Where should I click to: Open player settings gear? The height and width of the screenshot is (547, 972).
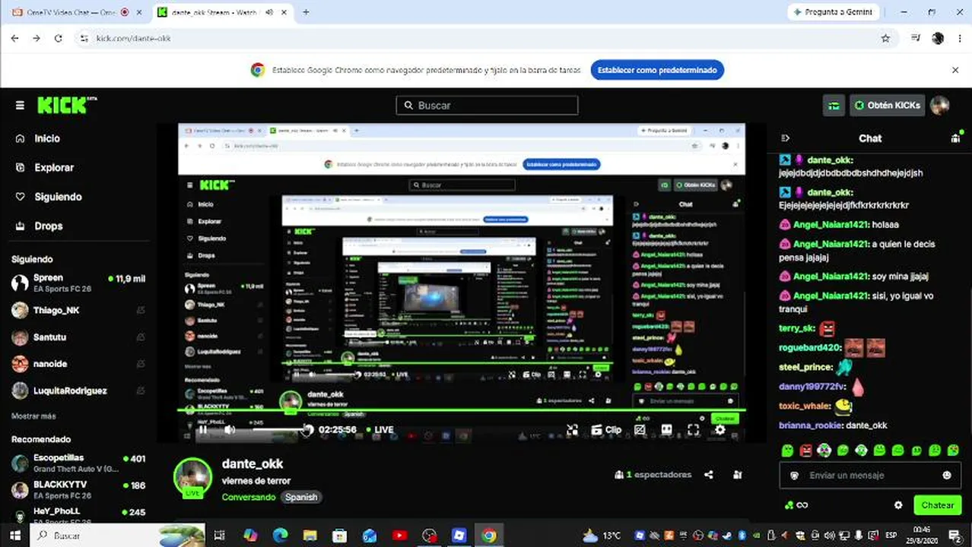pos(719,430)
